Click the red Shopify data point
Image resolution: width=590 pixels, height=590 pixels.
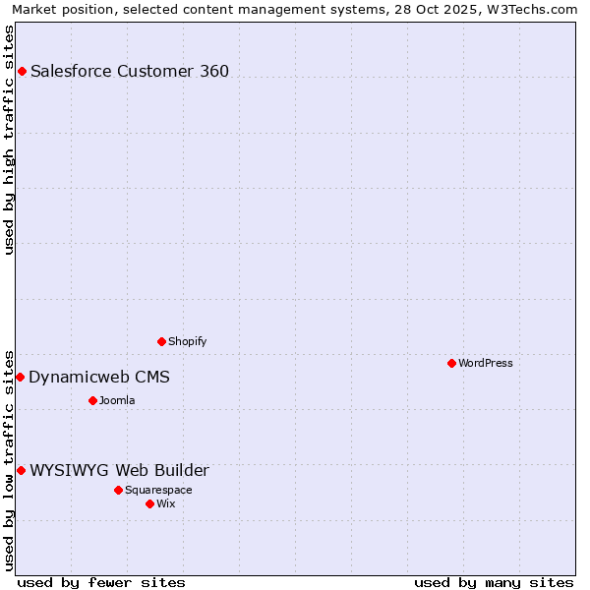tap(161, 341)
